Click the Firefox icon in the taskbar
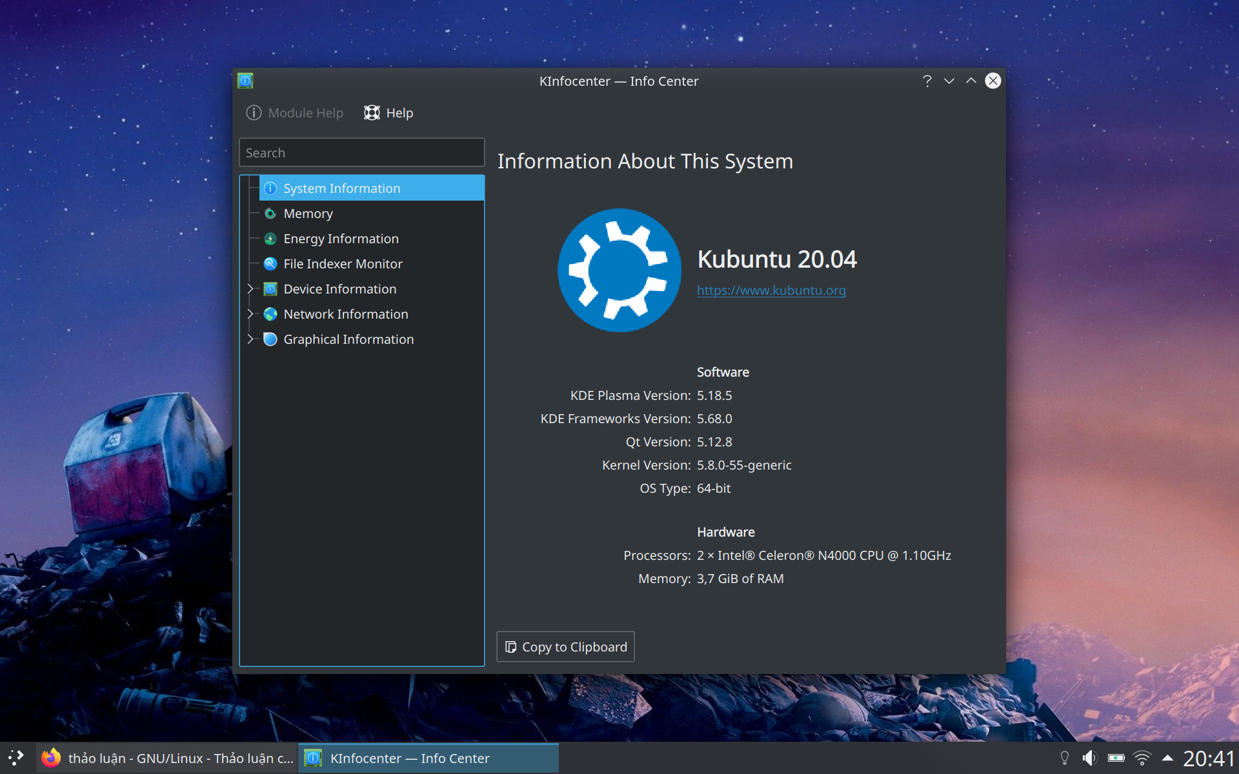Viewport: 1239px width, 774px height. 50,758
